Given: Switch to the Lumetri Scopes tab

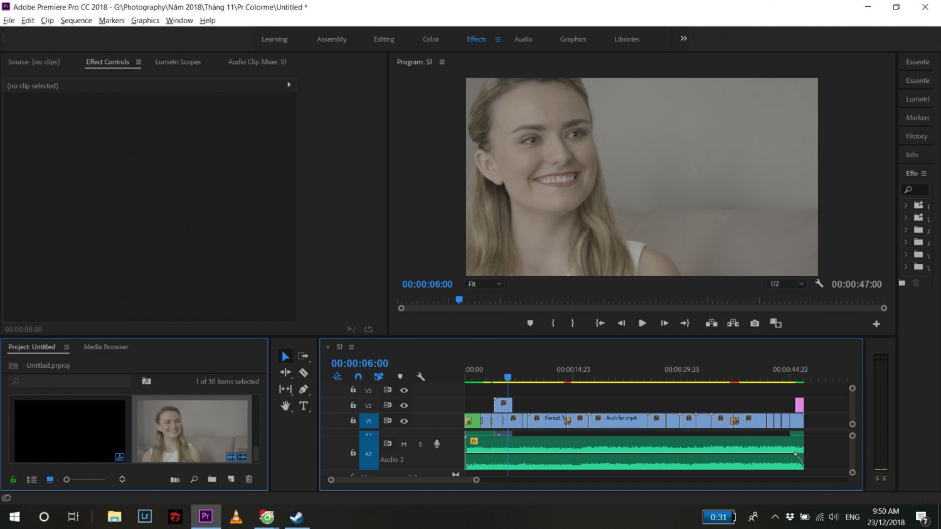Looking at the screenshot, I should coord(178,62).
